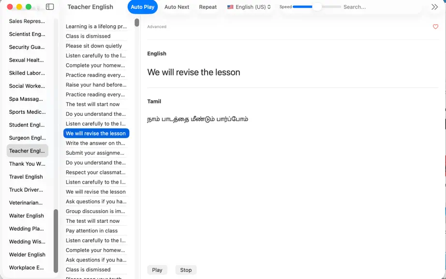Screen dimensions: 446x279
Task: Open the Security Guard category
Action: tap(27, 47)
